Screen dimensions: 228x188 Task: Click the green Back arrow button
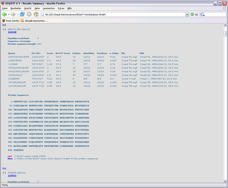click(x=4, y=14)
